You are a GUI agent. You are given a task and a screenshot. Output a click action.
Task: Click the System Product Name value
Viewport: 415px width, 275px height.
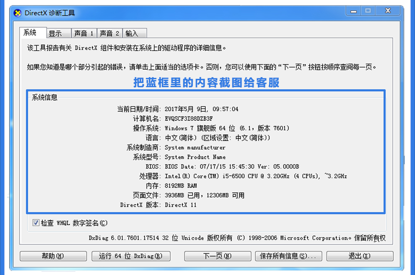pos(195,157)
